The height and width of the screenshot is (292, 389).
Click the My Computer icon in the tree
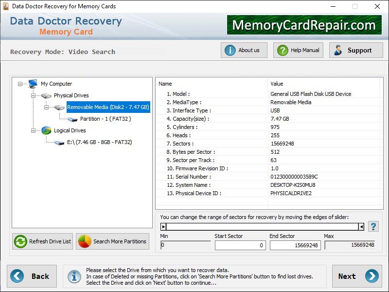pos(32,84)
